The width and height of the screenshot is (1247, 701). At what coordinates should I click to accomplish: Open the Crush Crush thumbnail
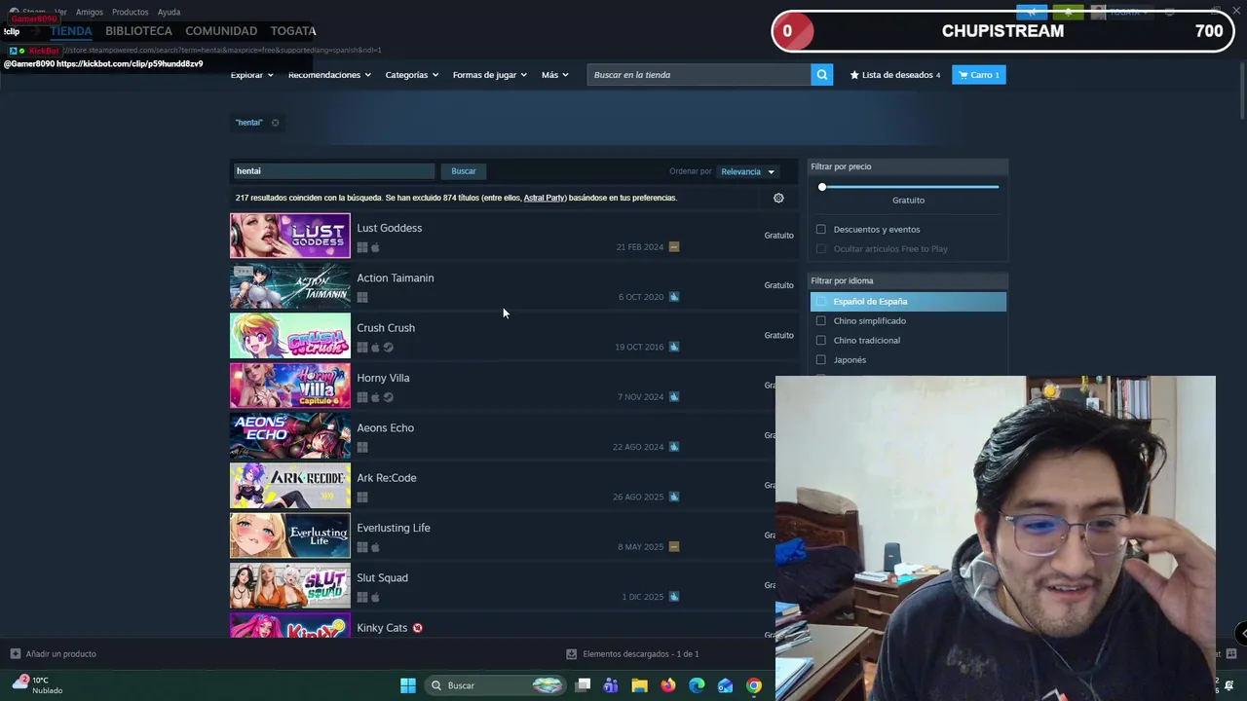pyautogui.click(x=290, y=336)
